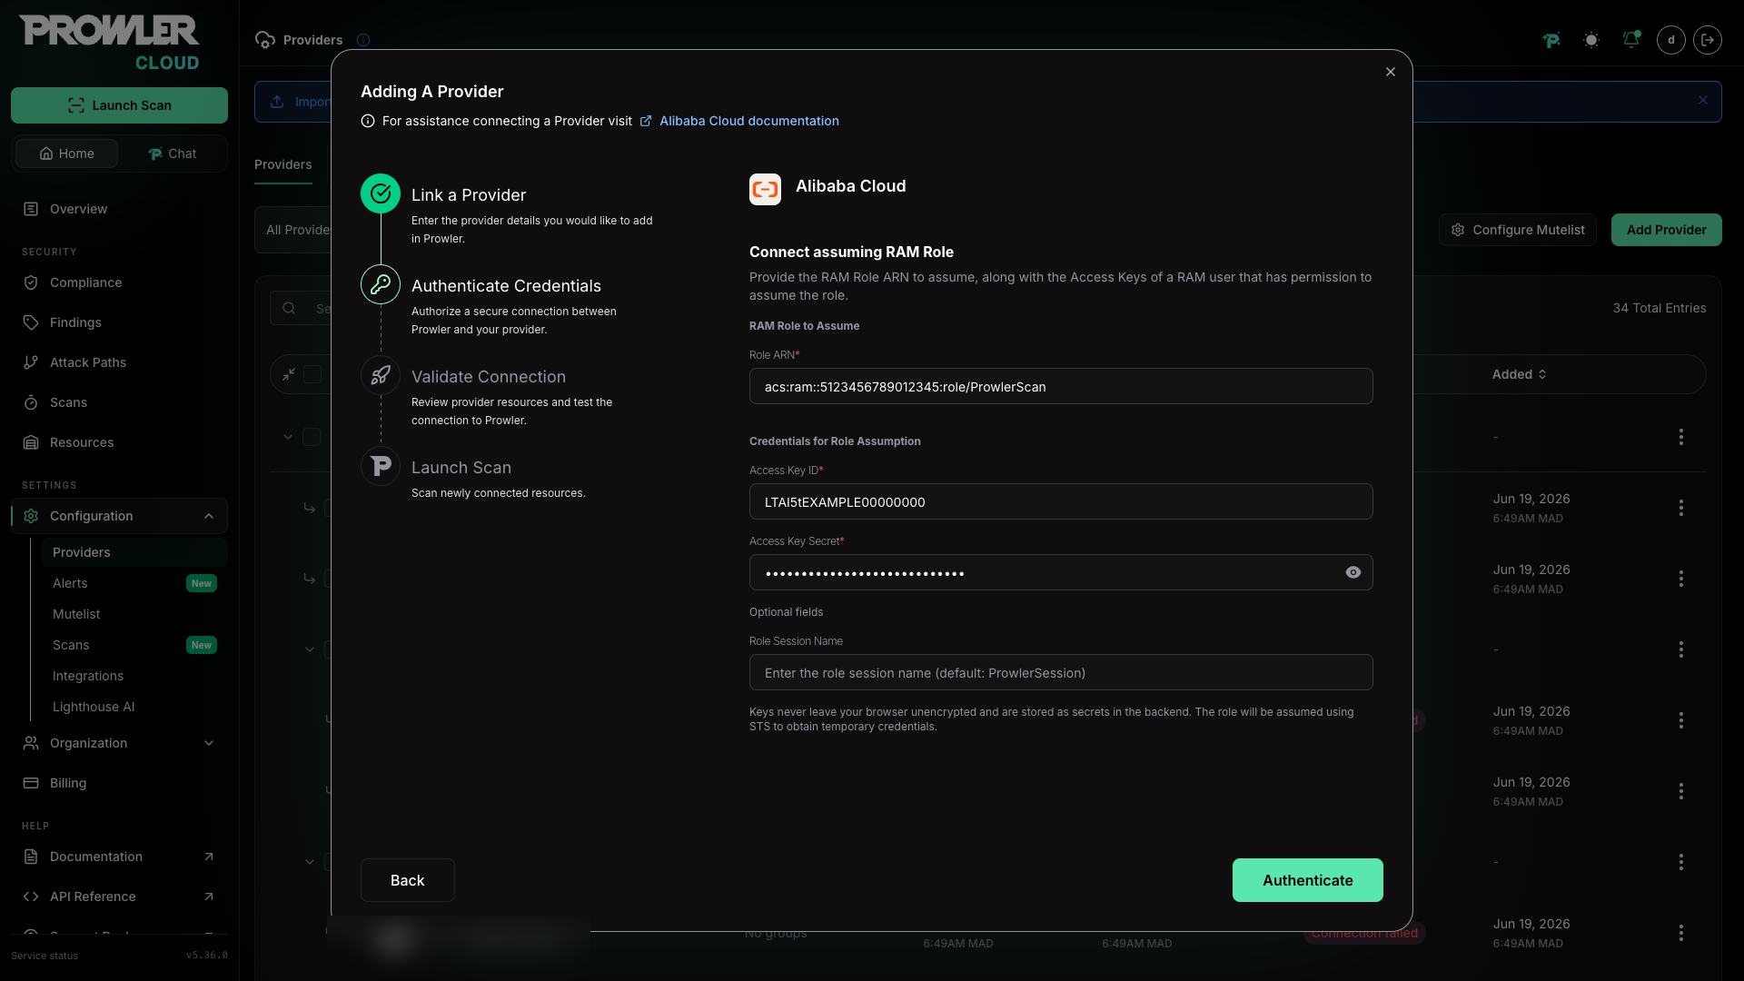The height and width of the screenshot is (981, 1744).
Task: Click the Overview sidebar icon
Action: coord(31,209)
